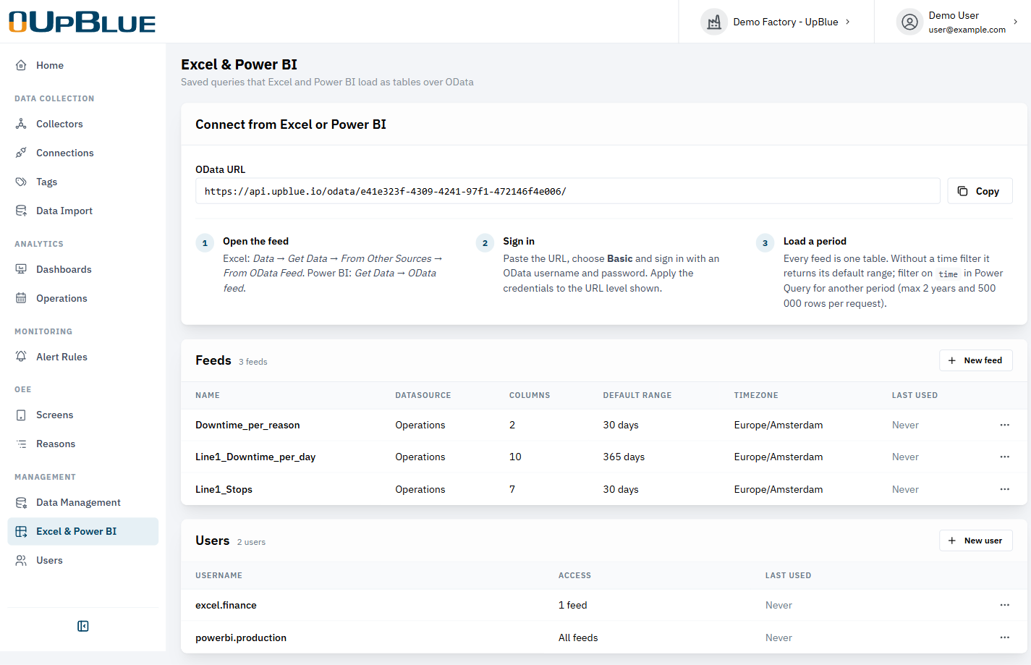Add a New user
The width and height of the screenshot is (1031, 665).
point(975,541)
